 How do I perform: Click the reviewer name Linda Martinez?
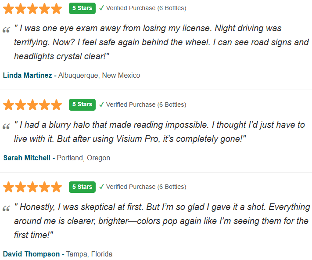28,75
